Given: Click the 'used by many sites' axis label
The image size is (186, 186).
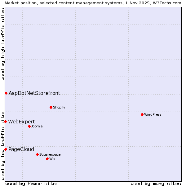Looking at the screenshot, I should tap(156, 184).
